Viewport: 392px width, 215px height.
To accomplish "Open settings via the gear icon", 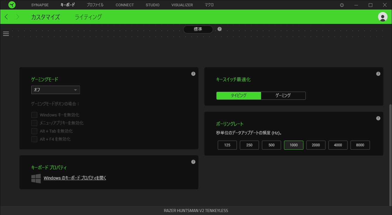I will pyautogui.click(x=342, y=5).
